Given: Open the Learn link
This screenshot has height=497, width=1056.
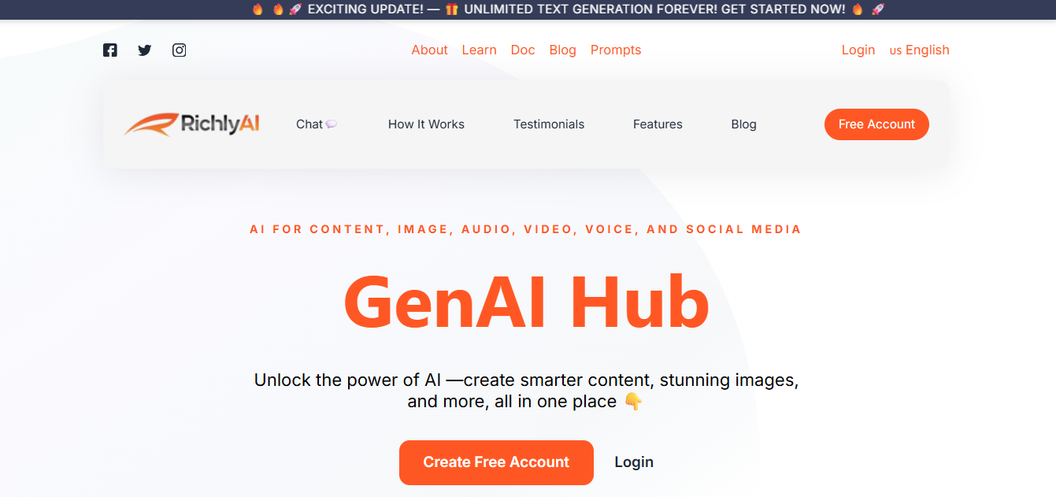Looking at the screenshot, I should click(479, 50).
